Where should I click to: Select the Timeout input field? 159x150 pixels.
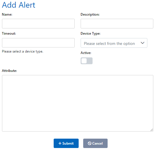point(38,43)
